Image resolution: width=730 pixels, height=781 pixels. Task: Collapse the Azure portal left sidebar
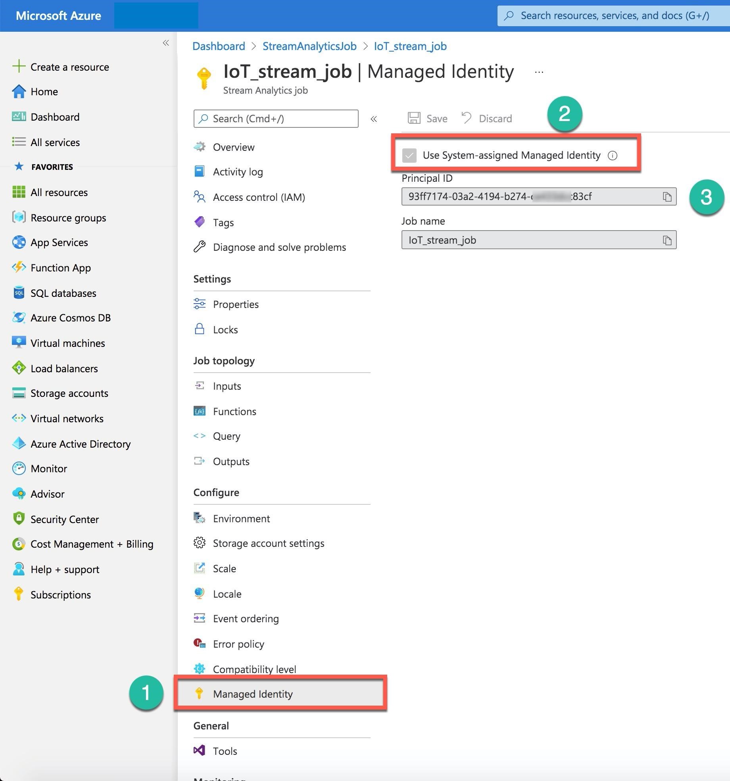click(x=166, y=43)
